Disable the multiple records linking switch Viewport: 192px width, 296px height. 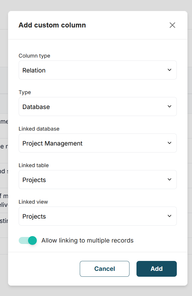(x=28, y=240)
